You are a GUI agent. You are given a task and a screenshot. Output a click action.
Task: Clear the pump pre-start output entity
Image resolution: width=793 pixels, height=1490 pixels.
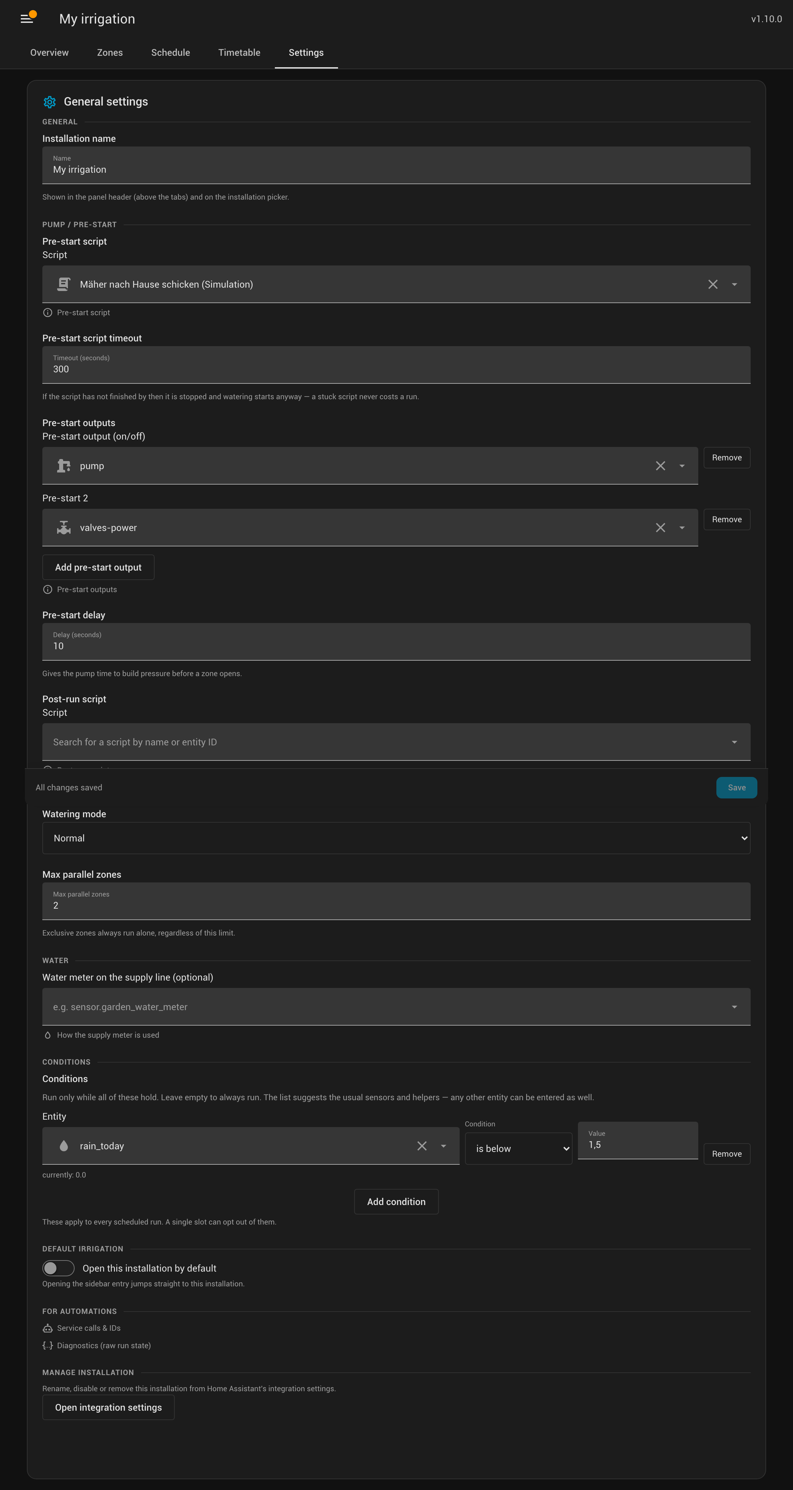coord(660,466)
